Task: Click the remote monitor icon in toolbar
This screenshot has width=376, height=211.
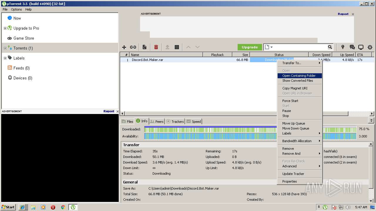Action: [x=361, y=47]
